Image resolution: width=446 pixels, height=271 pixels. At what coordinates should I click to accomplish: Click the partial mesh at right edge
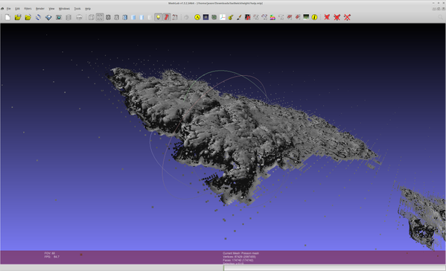point(423,217)
